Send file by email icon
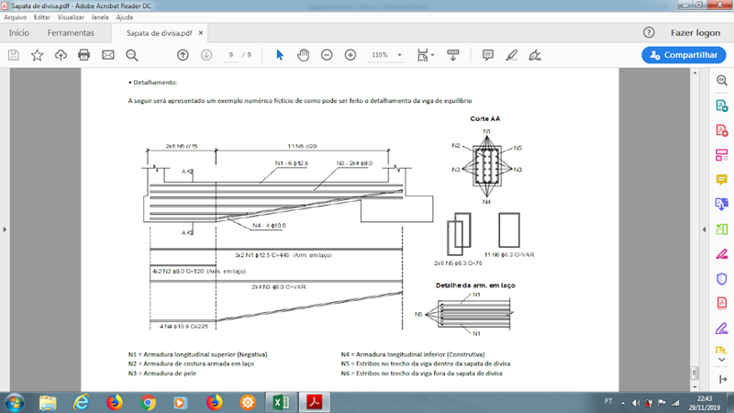Screen dimensions: 734x413 tap(108, 55)
